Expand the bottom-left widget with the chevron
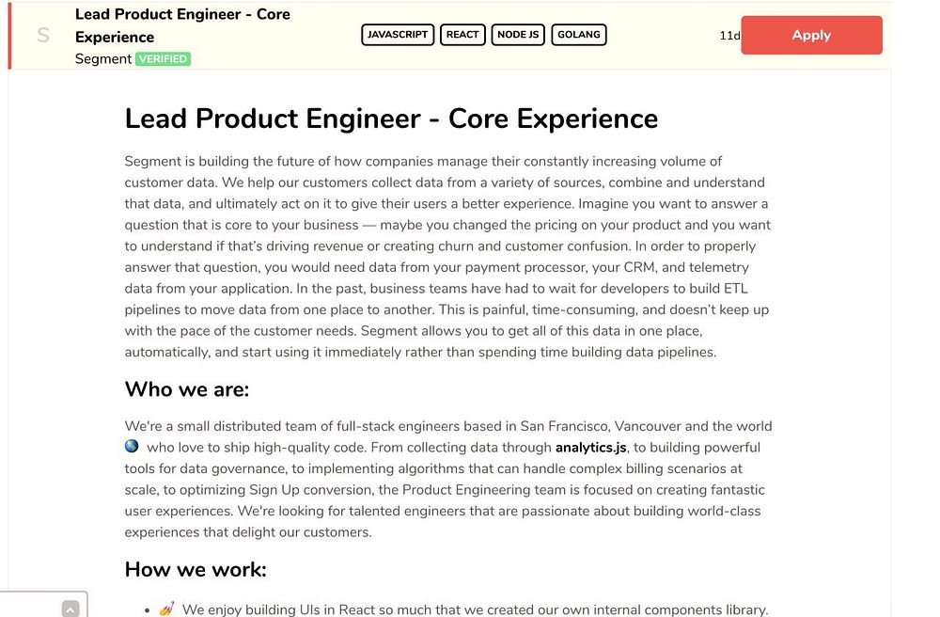 (x=70, y=609)
